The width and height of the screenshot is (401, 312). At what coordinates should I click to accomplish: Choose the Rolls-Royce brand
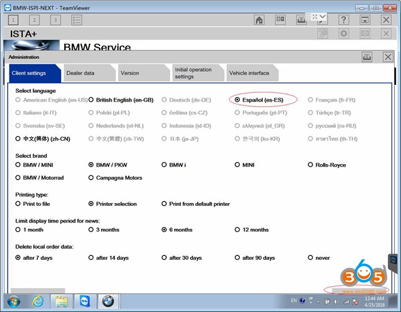(x=310, y=165)
